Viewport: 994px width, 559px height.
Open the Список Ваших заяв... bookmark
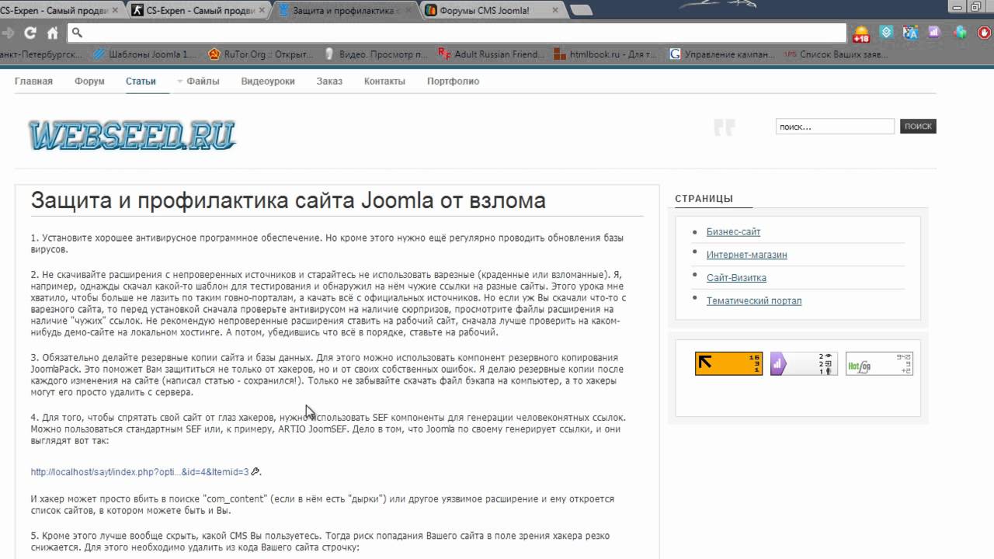tap(837, 54)
